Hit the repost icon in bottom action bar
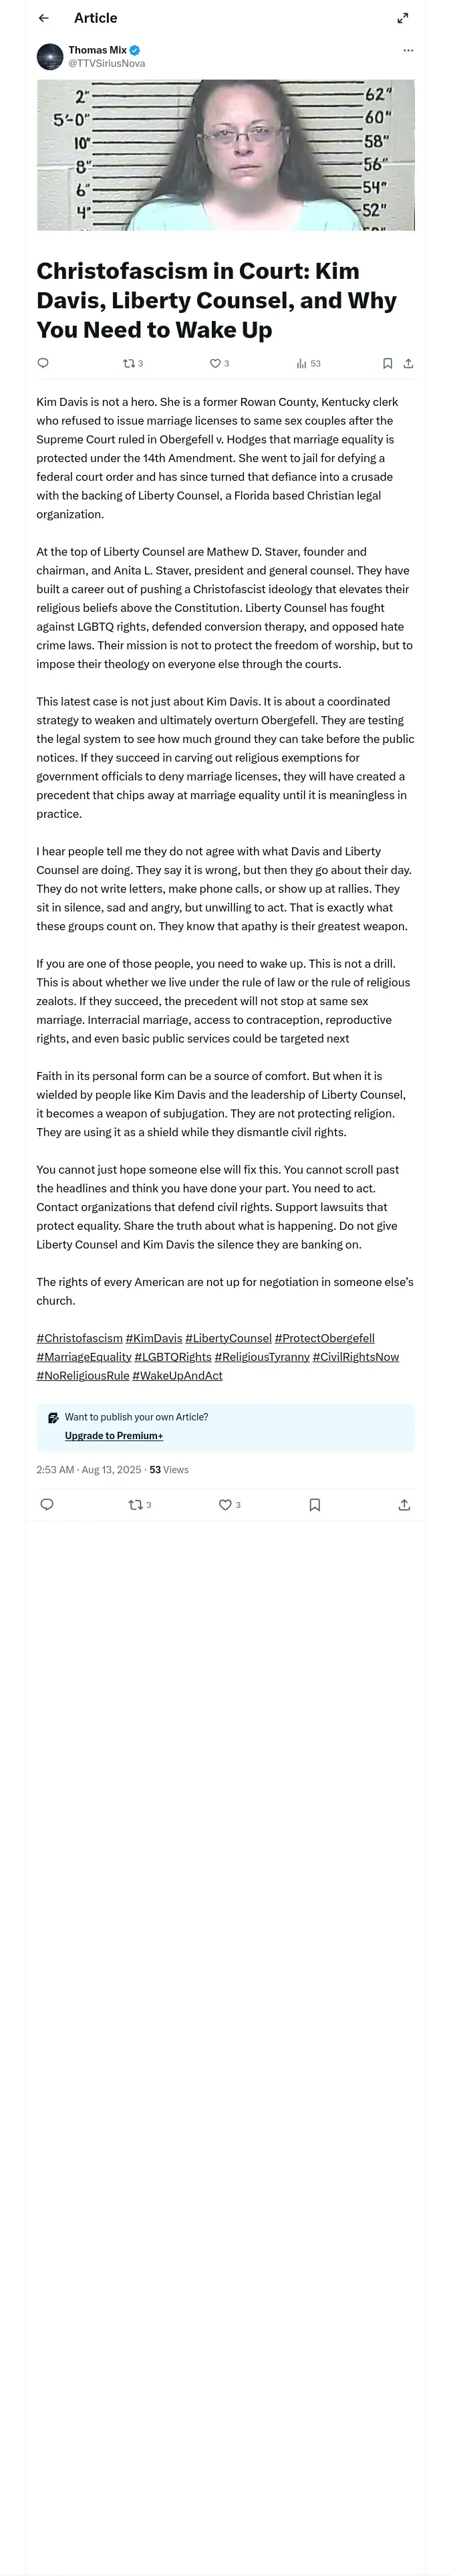 click(x=136, y=1505)
